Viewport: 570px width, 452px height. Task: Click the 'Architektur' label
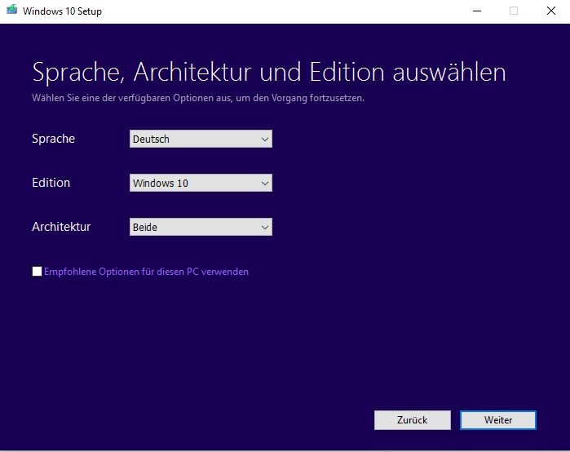click(61, 227)
